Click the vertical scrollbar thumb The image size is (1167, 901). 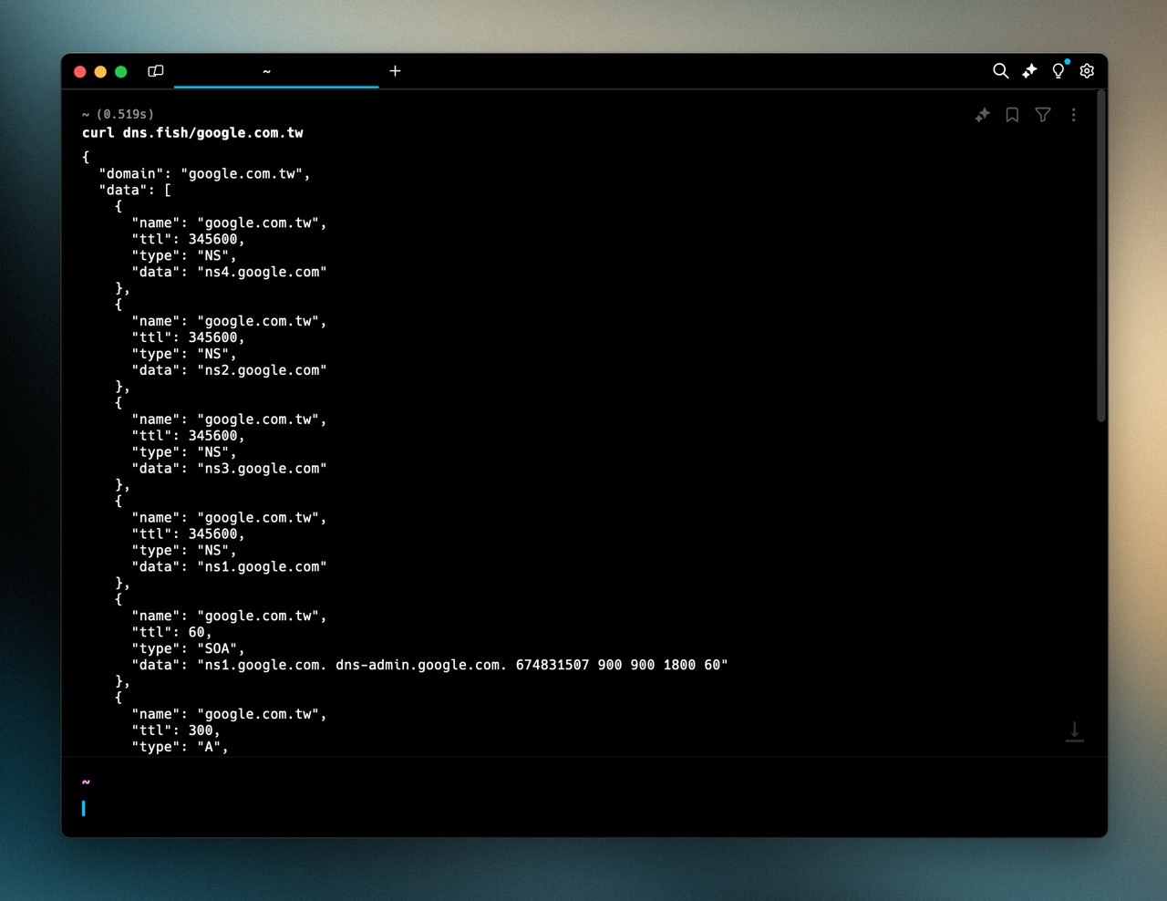pyautogui.click(x=1101, y=255)
